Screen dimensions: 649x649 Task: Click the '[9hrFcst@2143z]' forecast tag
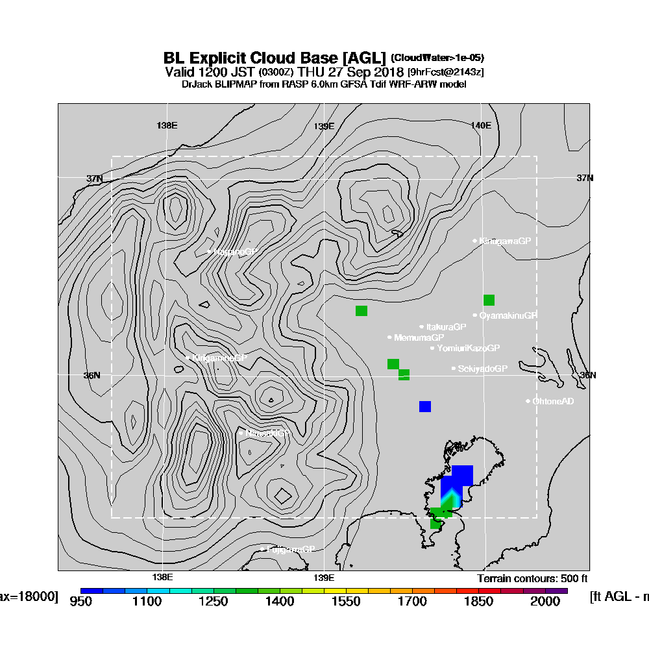coord(445,73)
